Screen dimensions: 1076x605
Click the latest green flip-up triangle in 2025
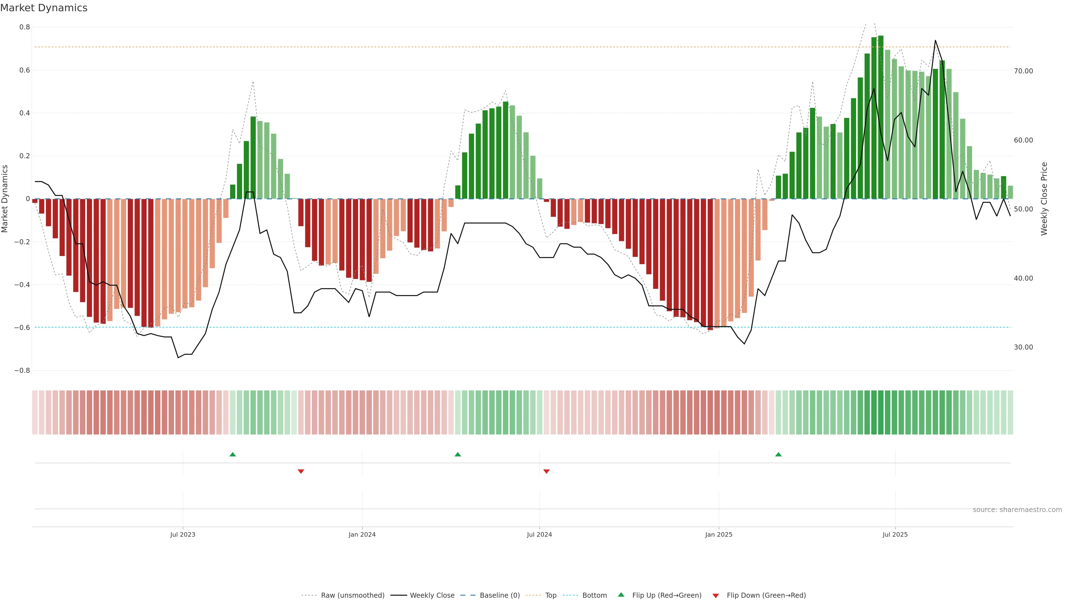tap(778, 454)
